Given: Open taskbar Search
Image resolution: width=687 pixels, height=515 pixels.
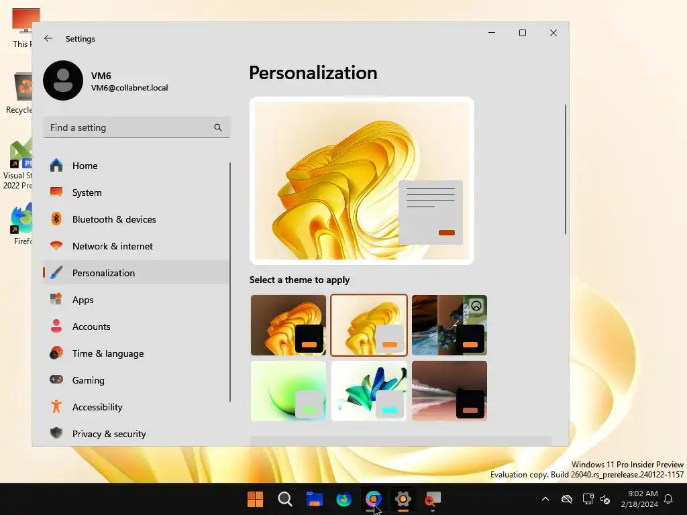Looking at the screenshot, I should [284, 499].
